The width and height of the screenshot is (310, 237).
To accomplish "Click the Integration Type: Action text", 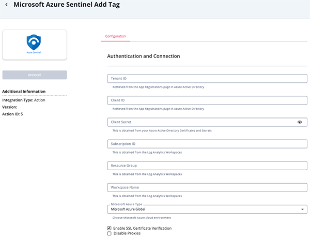I will [24, 100].
